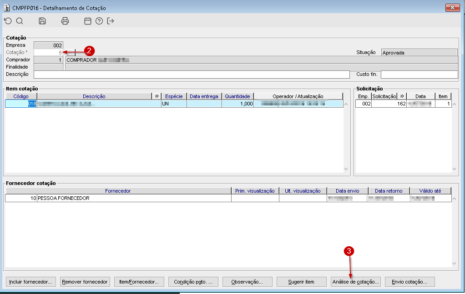Click the Fornecedor column header
Viewport: 465px width, 294px height.
pyautogui.click(x=118, y=191)
